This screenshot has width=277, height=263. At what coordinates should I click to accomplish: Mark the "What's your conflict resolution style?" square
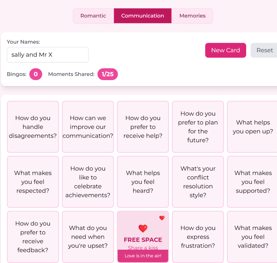pyautogui.click(x=198, y=182)
